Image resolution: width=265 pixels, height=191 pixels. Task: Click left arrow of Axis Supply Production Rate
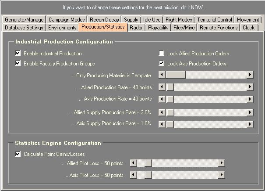click(x=162, y=124)
